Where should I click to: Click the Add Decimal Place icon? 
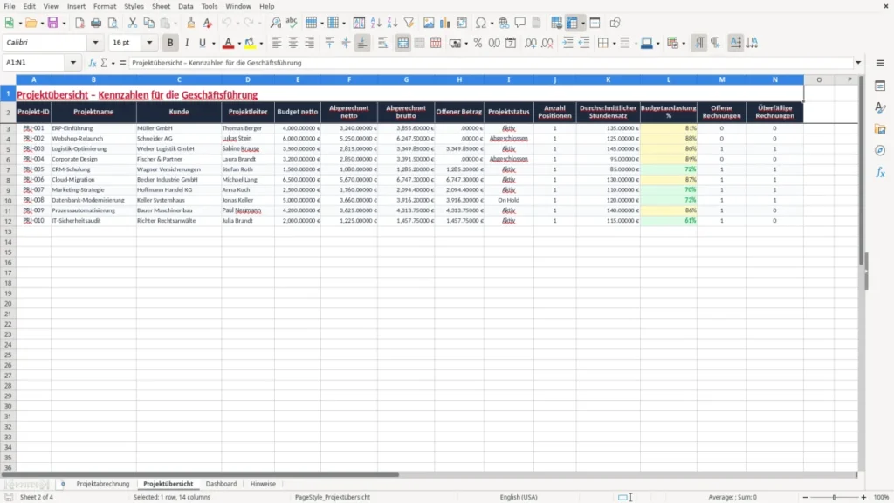tap(530, 43)
